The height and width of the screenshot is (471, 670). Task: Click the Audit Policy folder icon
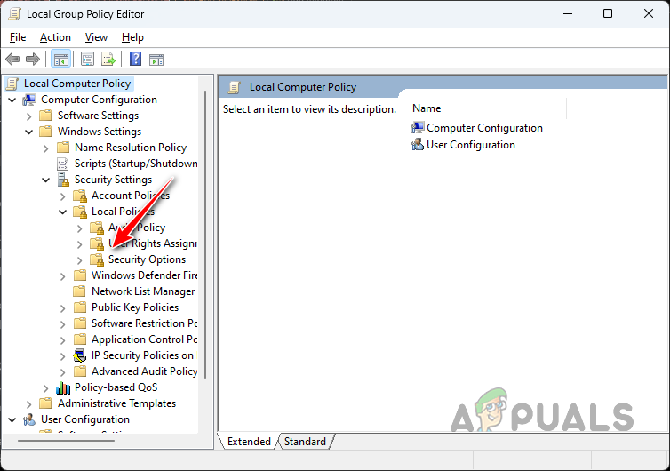[x=97, y=228]
